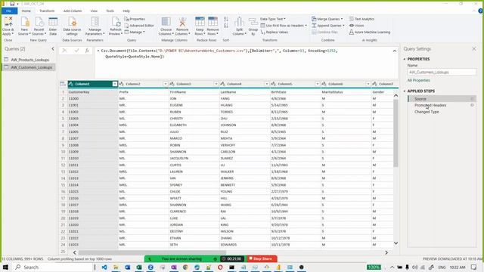Click the Enter Data table icon

pyautogui.click(x=53, y=22)
